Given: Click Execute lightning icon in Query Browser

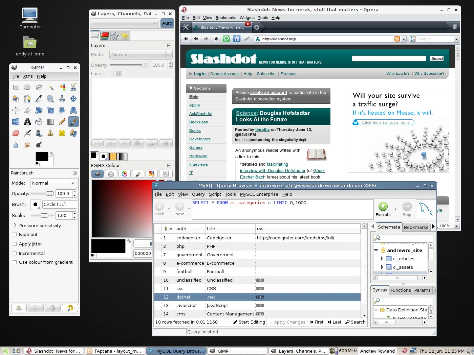Looking at the screenshot, I should point(383,207).
